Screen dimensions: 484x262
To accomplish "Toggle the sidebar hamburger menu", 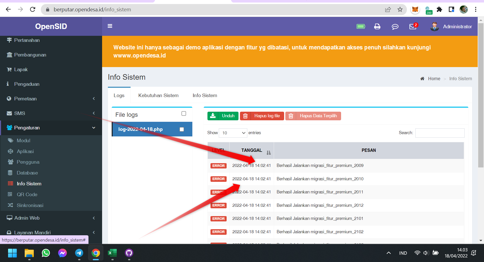I will 110,26.
